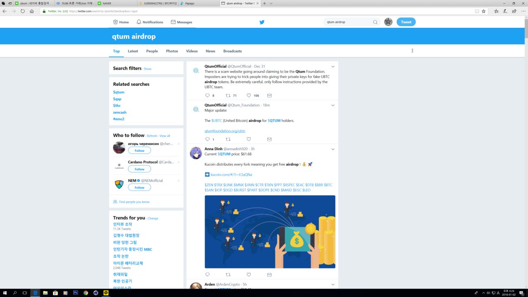The image size is (528, 297).
Task: Click in the Twitter search field
Action: (x=349, y=22)
